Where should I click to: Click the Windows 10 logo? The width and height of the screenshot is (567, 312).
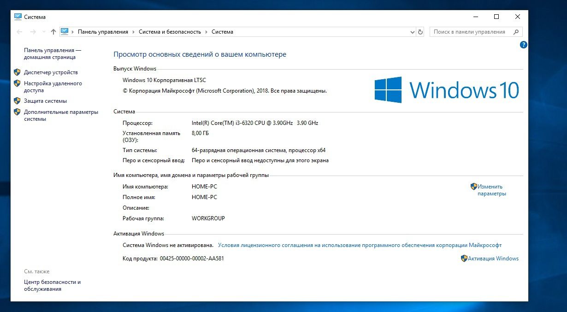446,89
